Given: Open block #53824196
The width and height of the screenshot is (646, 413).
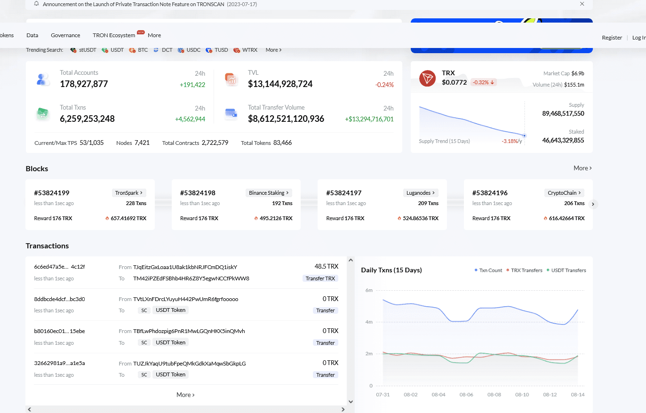Looking at the screenshot, I should pyautogui.click(x=490, y=193).
